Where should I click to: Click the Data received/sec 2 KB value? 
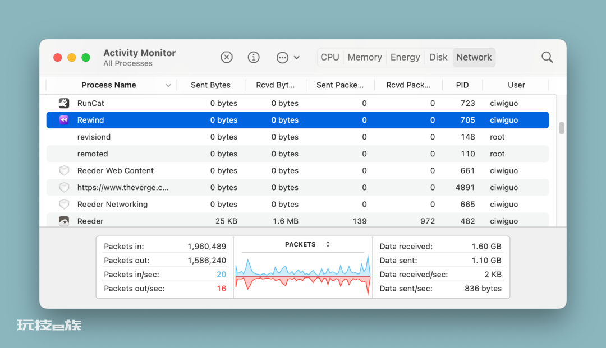493,275
